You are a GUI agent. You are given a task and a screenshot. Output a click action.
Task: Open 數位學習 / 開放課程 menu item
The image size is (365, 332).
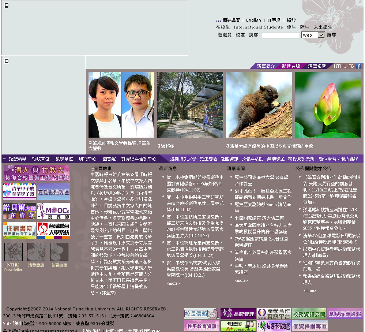pyautogui.click(x=338, y=159)
